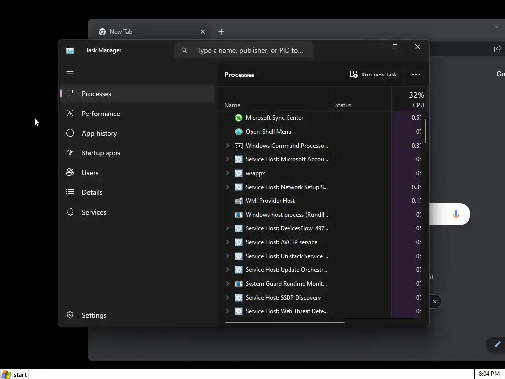Screen dimensions: 505x379
Task: Open the App history page
Action: (137, 133)
